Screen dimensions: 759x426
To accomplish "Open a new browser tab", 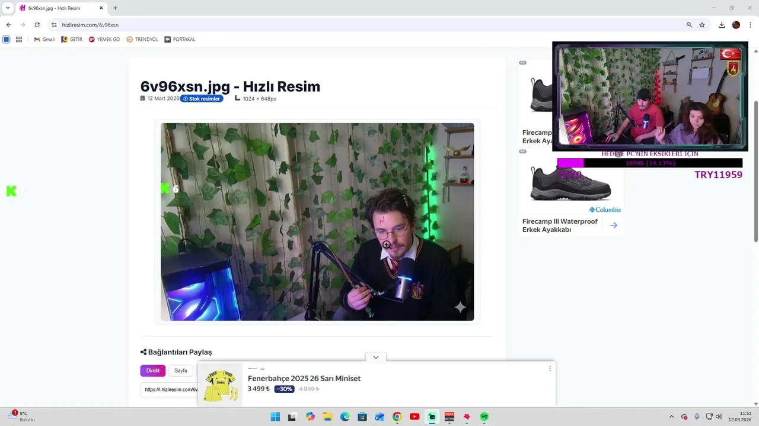I will [x=115, y=8].
